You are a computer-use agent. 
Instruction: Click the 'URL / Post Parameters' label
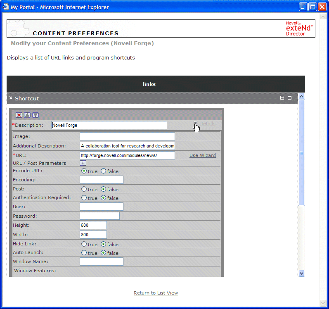click(40, 163)
